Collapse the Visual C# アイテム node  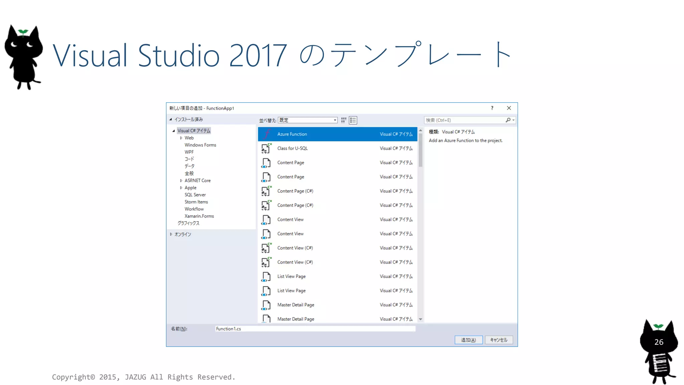tap(174, 131)
